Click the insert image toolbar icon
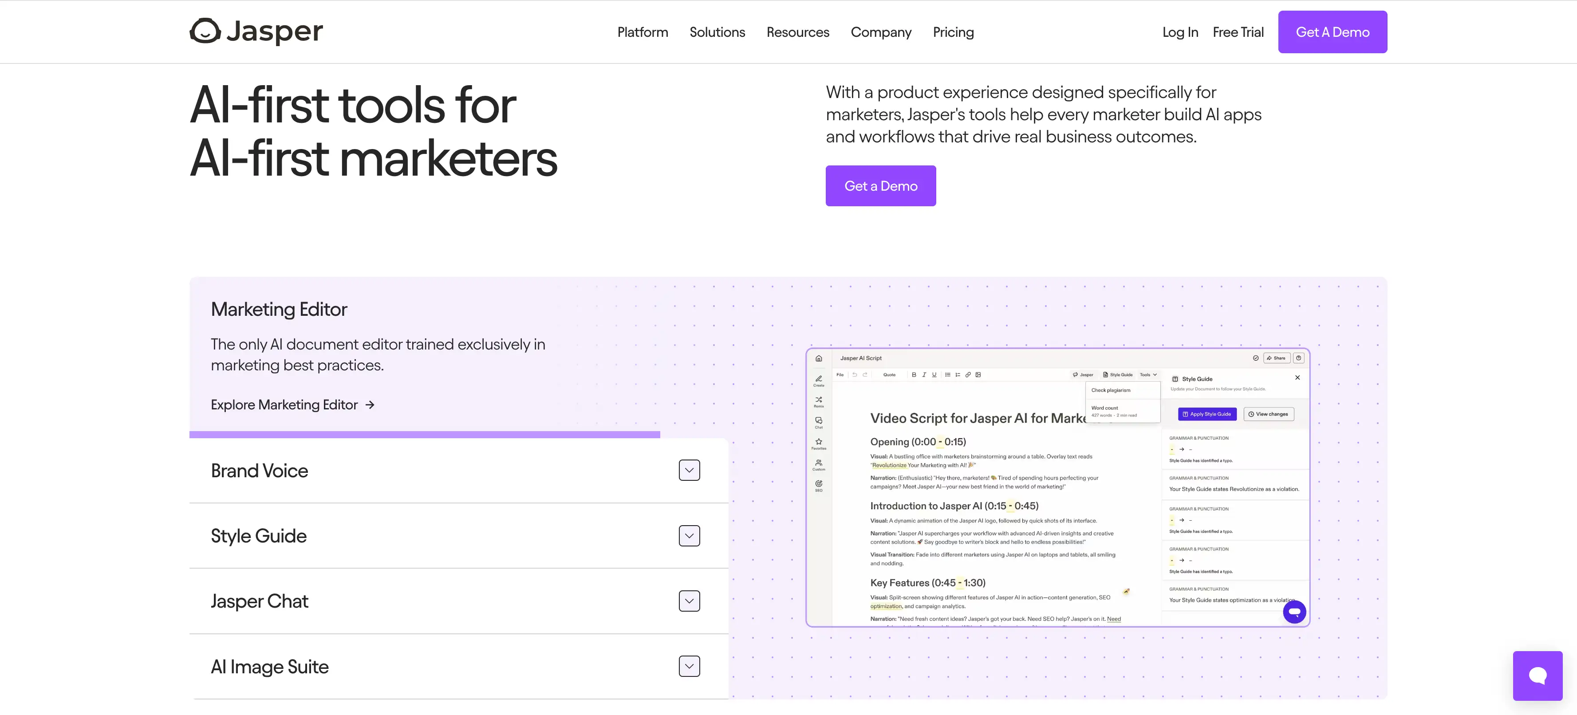 (978, 375)
